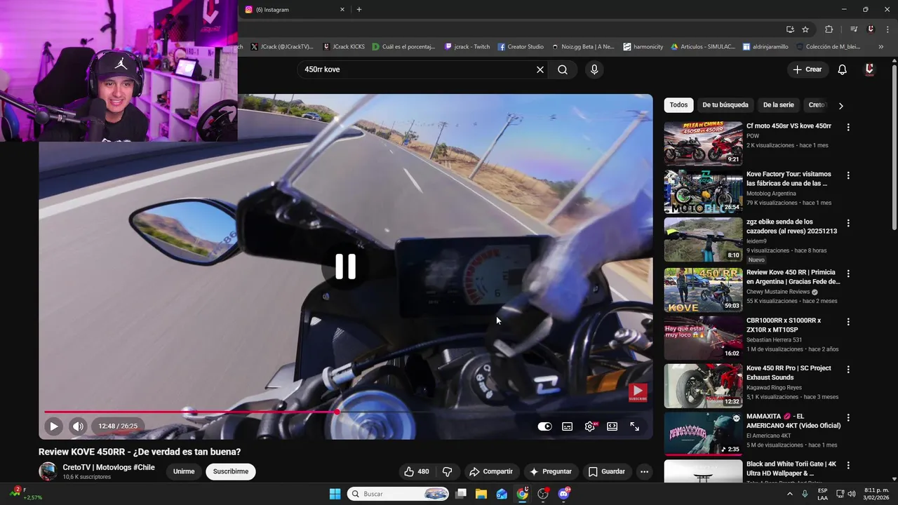The height and width of the screenshot is (505, 898).
Task: Open options for Kove 450 RR Pro video
Action: tap(848, 370)
